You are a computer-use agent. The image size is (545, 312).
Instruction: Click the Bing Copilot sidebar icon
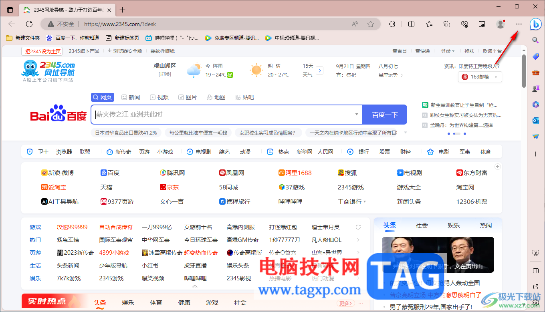tap(536, 24)
